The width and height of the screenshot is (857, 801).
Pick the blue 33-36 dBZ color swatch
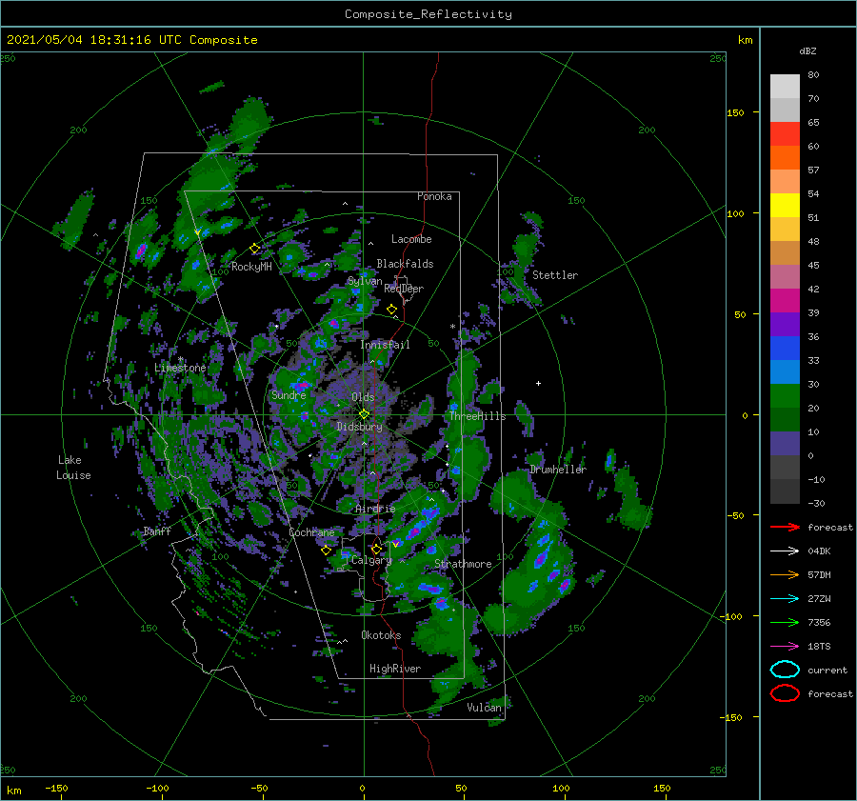(x=785, y=349)
